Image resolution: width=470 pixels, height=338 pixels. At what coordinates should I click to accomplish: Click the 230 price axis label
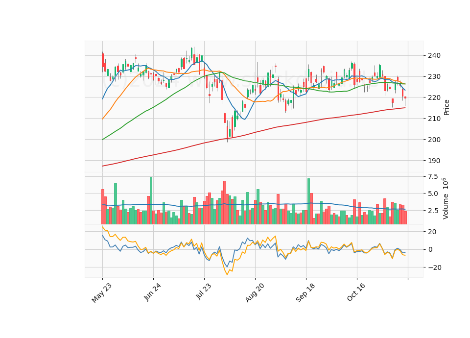point(434,76)
